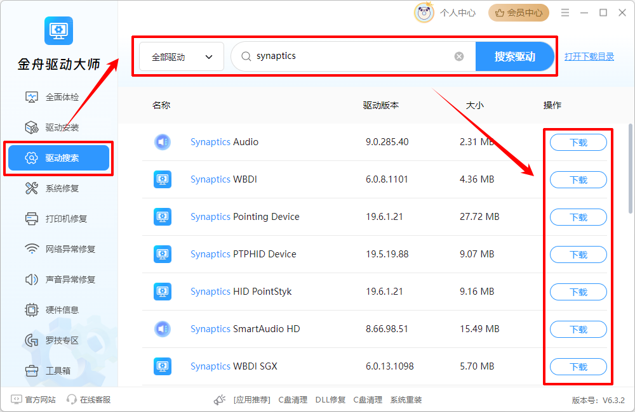
Task: Click the Synaptics Pointing Device icon
Action: click(x=163, y=217)
